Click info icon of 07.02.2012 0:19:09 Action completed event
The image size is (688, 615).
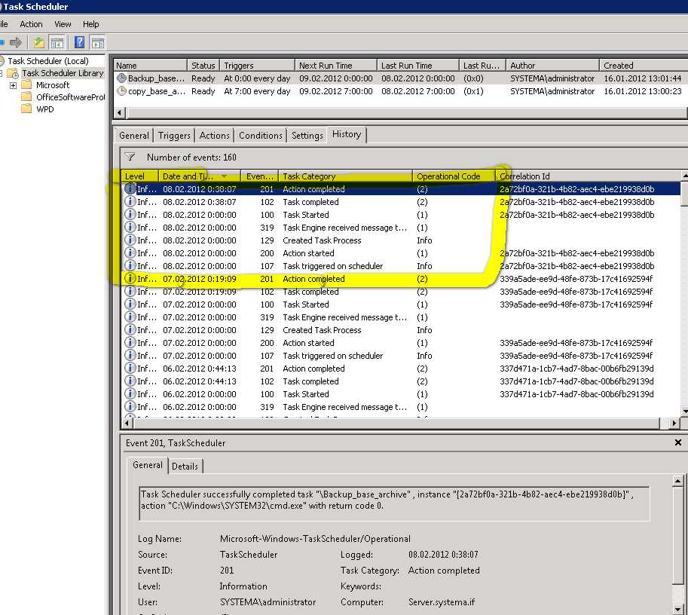130,278
